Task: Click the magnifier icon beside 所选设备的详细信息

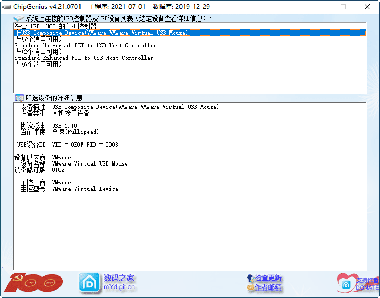Action: point(19,98)
